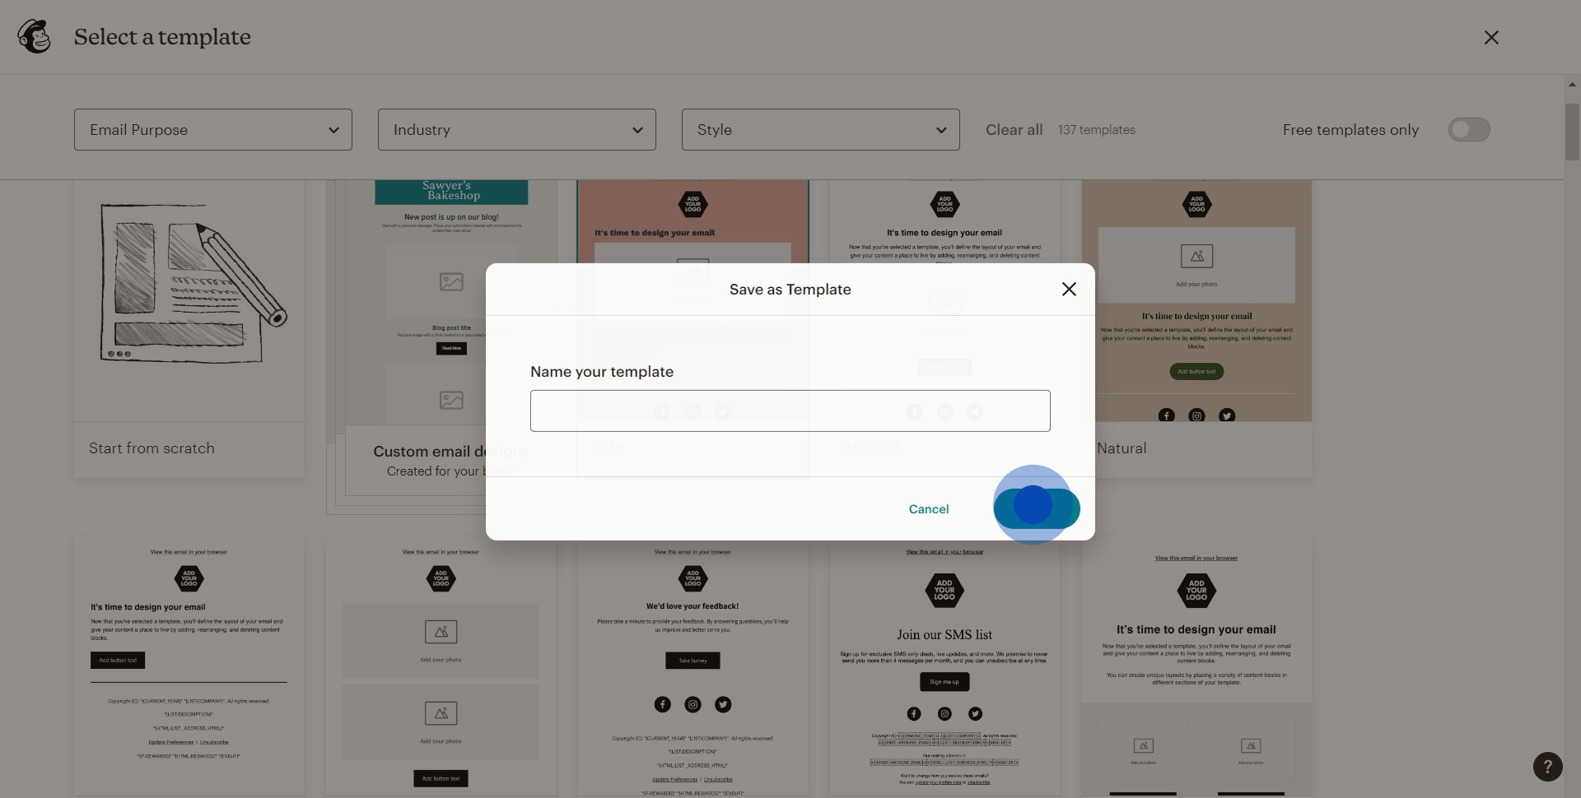Close the Save as Template dialog
Screen dimensions: 1581x798
1069,290
